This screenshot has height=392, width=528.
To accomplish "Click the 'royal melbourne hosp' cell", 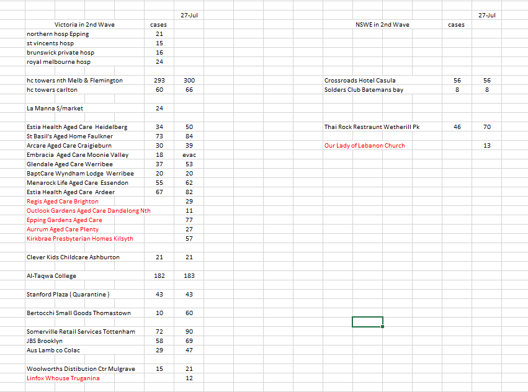I will (58, 62).
